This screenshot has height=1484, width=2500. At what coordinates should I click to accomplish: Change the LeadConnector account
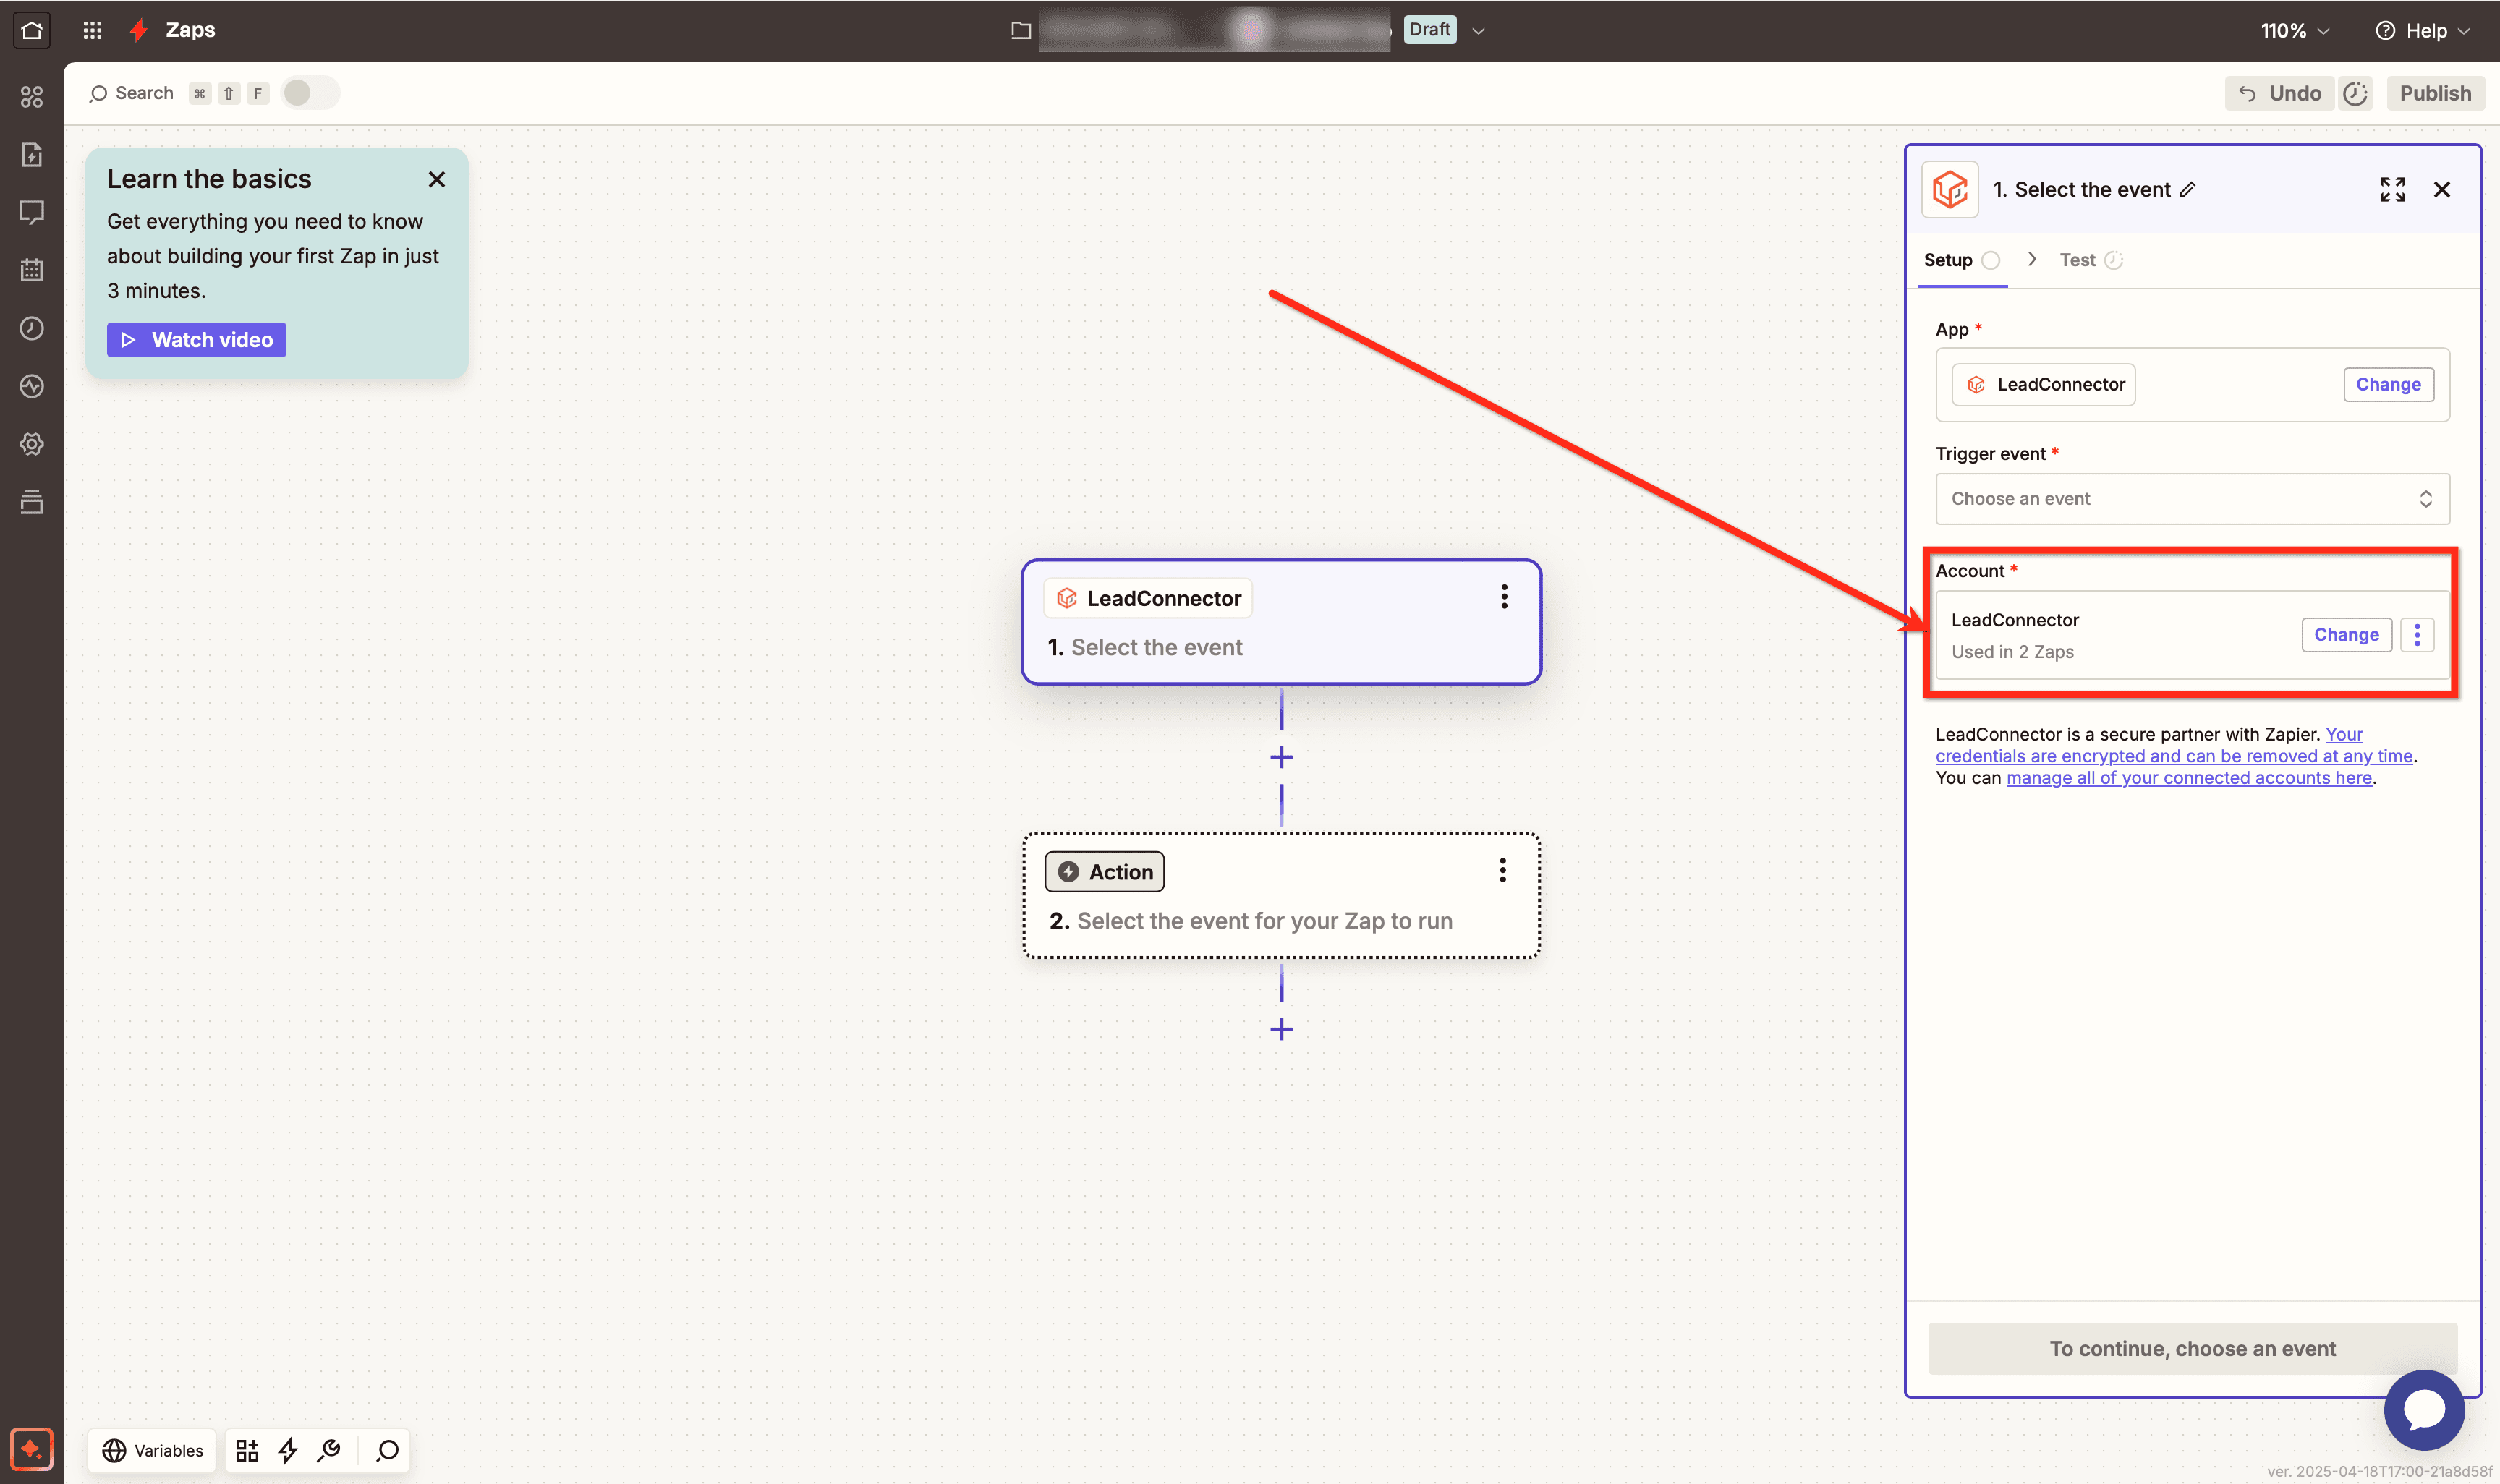(x=2345, y=634)
